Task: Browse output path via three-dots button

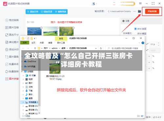Action: click(134, 11)
